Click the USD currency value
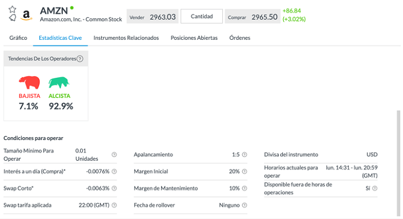Image resolution: width=403 pixels, height=219 pixels. pos(372,154)
